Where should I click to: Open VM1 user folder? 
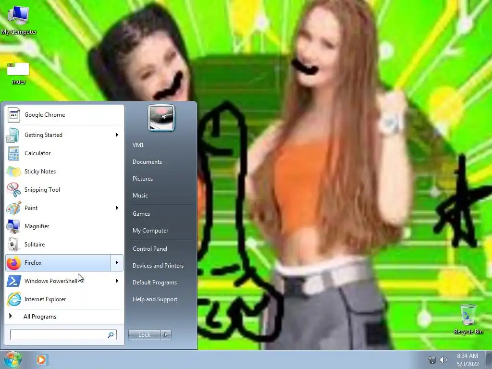tap(138, 145)
